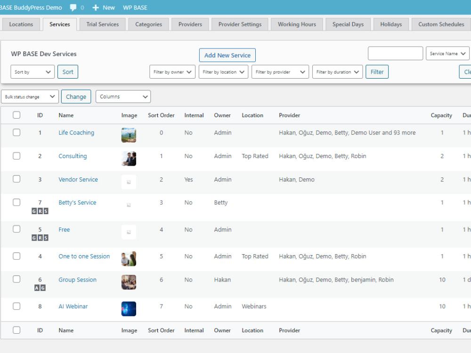
Task: Switch to the Provider Settings tab
Action: click(x=240, y=24)
